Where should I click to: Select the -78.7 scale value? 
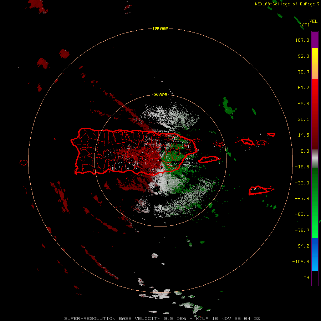(302, 230)
